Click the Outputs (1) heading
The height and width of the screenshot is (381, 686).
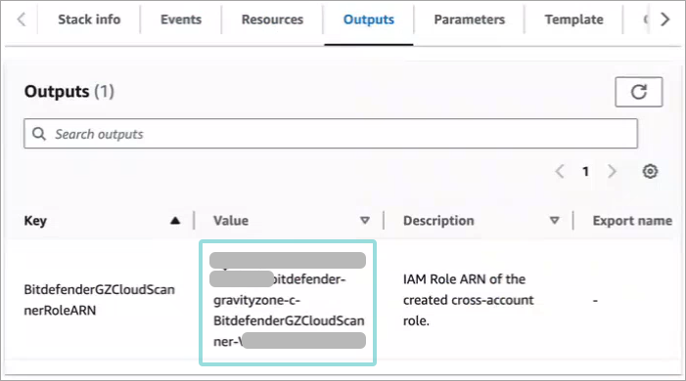click(x=69, y=92)
